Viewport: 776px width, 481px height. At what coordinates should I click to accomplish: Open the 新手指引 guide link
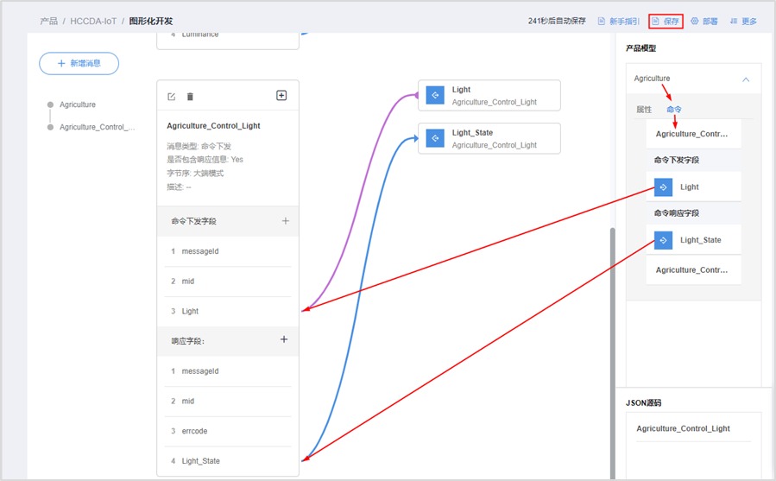618,21
